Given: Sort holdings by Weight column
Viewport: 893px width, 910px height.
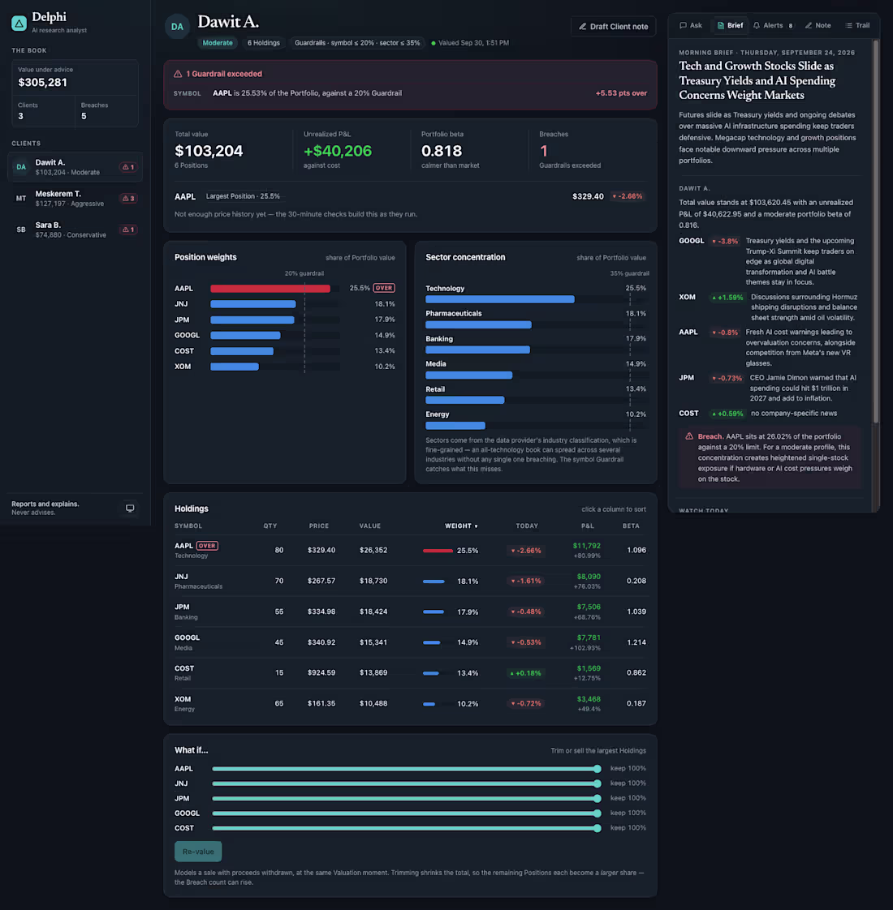Looking at the screenshot, I should (461, 526).
